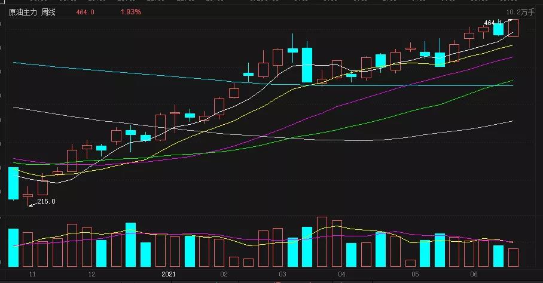
Task: Jump to the 2021 date axis label
Action: 170,274
